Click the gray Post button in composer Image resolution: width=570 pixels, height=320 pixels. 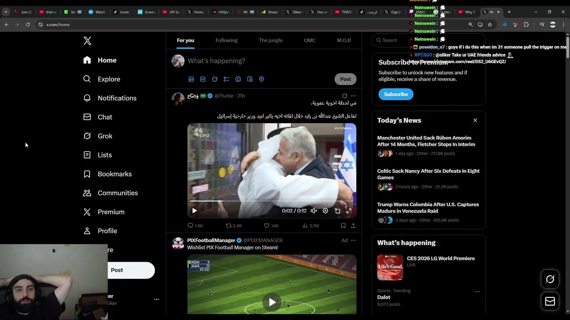tap(346, 79)
